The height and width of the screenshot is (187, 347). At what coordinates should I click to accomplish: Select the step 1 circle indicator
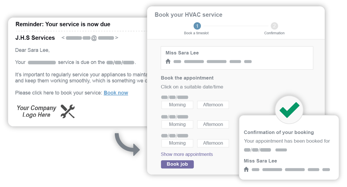point(197,26)
